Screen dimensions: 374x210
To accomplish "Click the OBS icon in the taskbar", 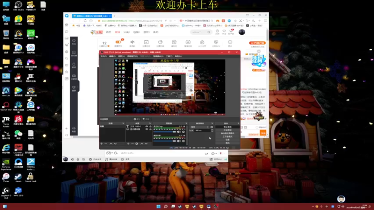I will pyautogui.click(x=216, y=206).
